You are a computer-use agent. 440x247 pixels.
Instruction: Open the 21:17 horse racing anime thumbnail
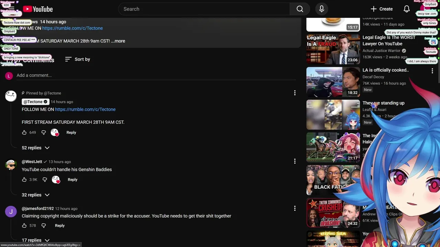[x=333, y=147]
